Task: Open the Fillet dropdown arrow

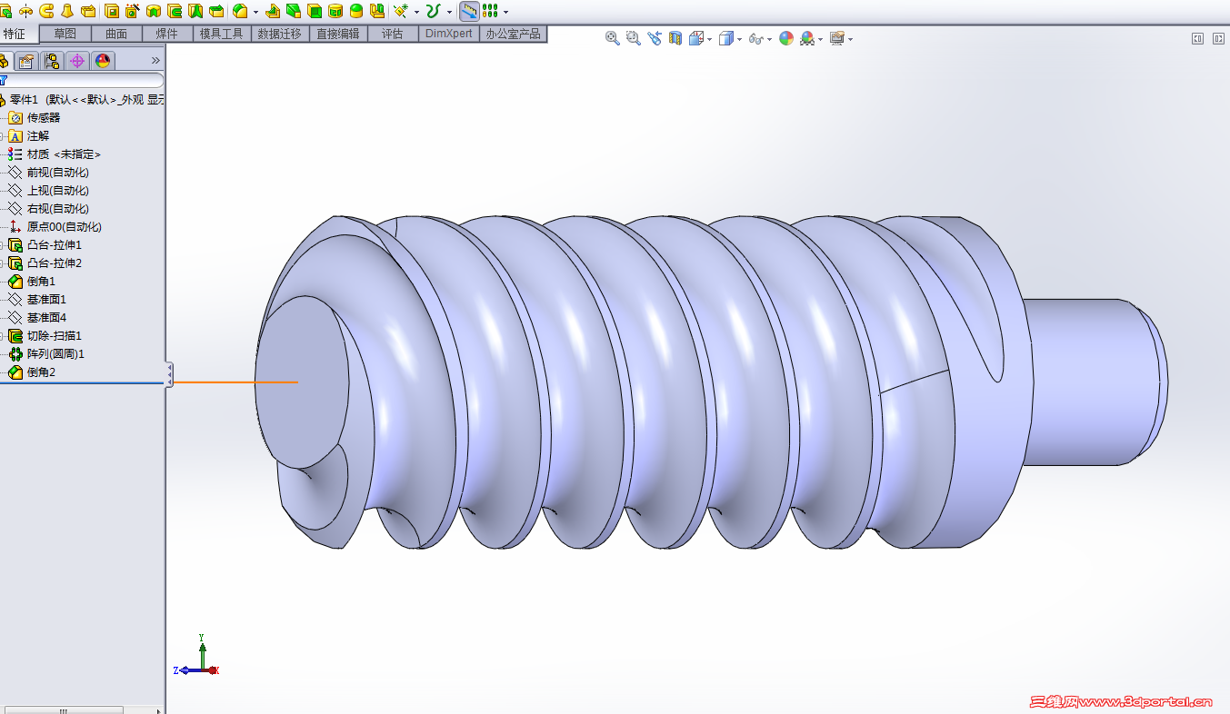Action: (255, 12)
